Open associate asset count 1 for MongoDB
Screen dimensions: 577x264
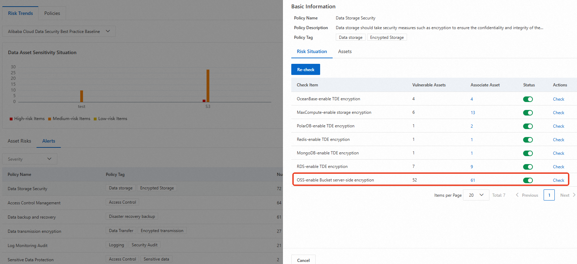472,153
